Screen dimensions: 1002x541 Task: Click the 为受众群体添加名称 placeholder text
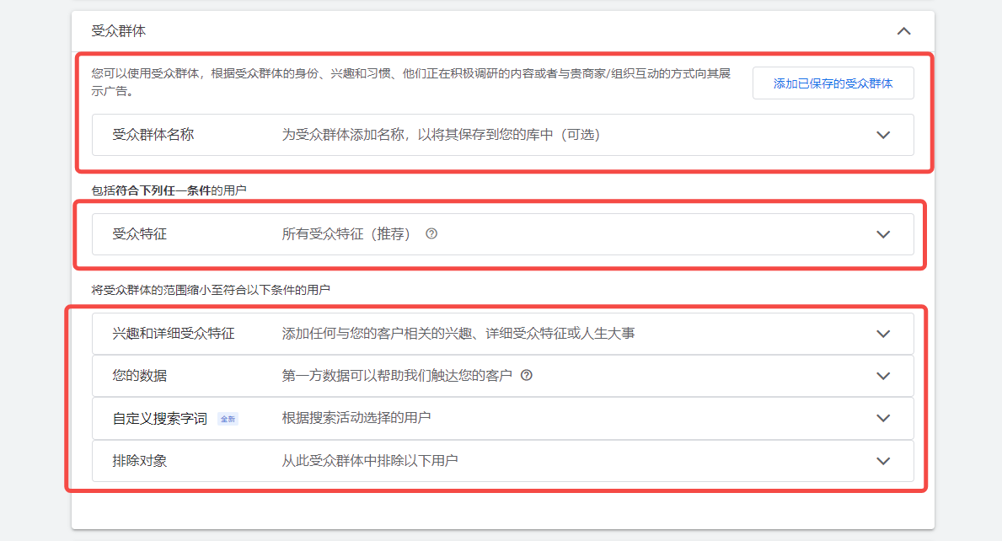[441, 135]
